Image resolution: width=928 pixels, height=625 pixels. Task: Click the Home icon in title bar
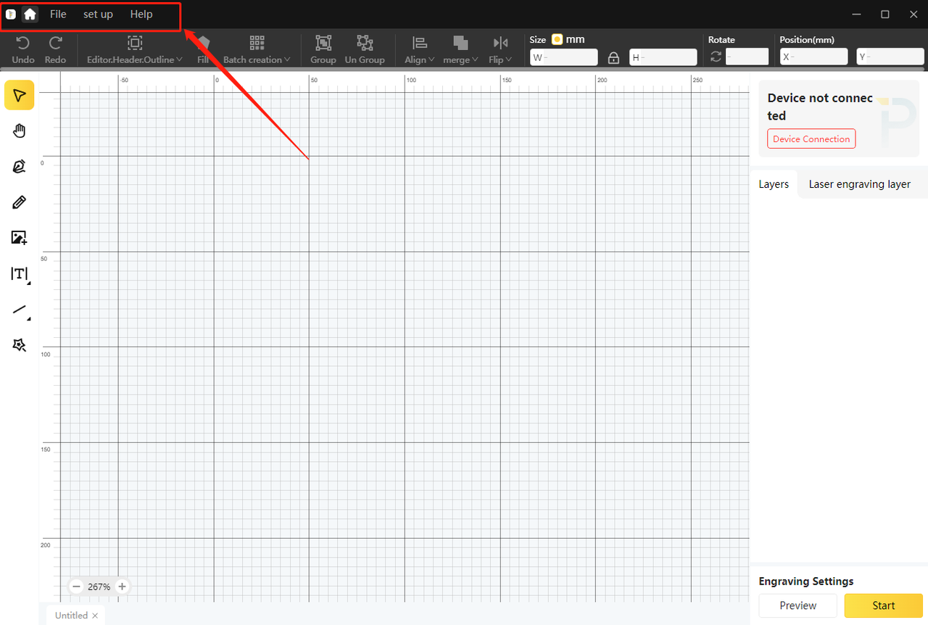click(x=30, y=15)
